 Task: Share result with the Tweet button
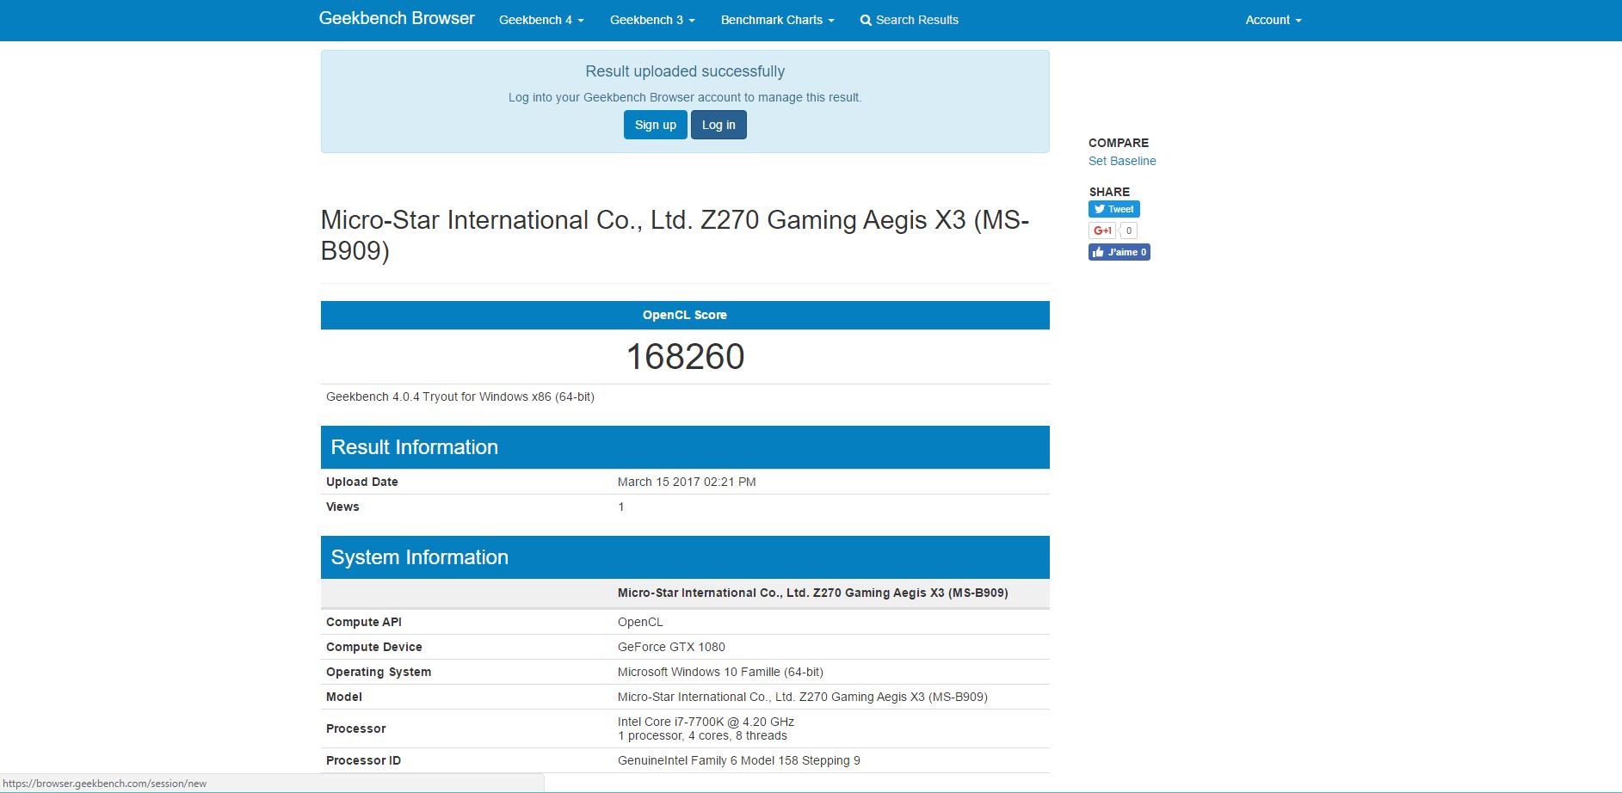click(x=1114, y=209)
